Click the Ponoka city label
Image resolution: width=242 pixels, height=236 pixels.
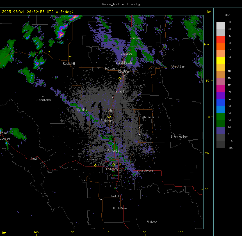[135, 38]
